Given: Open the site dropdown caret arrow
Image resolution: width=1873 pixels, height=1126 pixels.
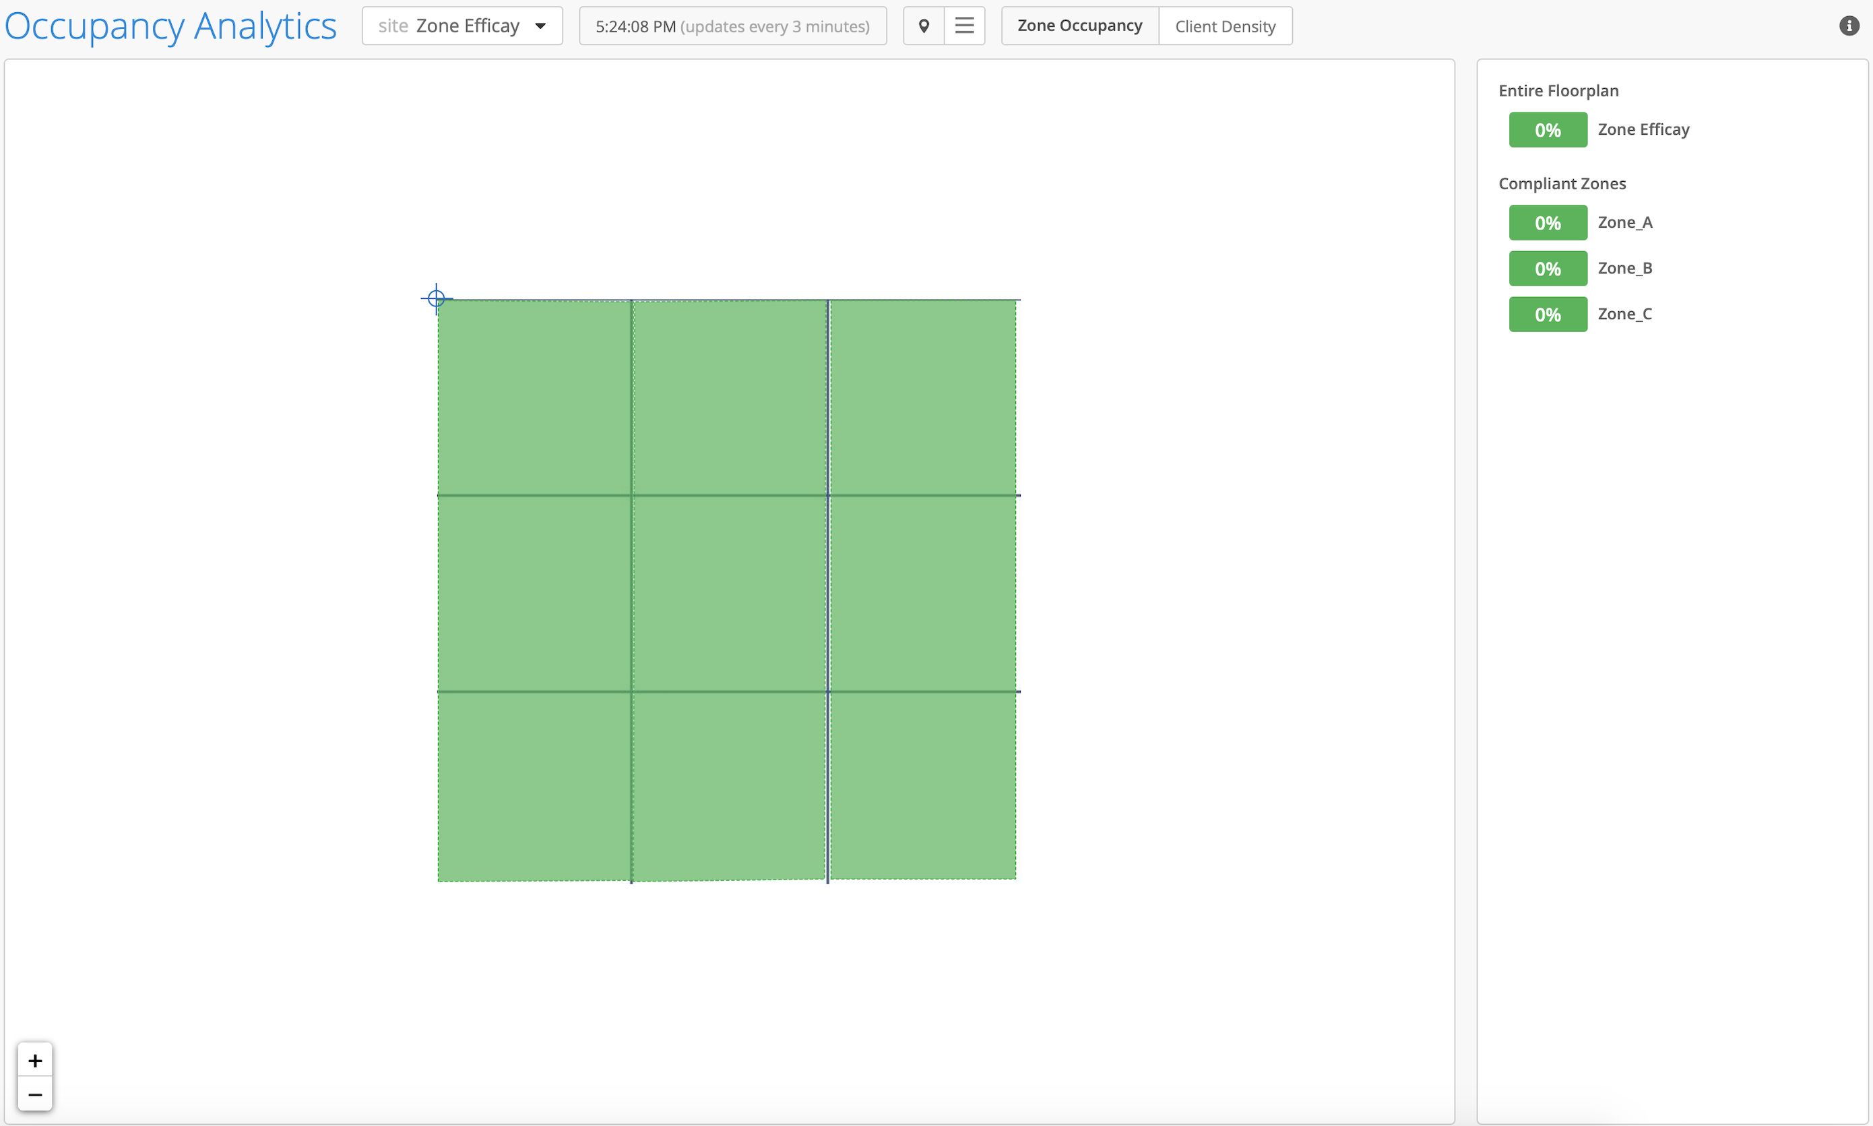Looking at the screenshot, I should 540,26.
